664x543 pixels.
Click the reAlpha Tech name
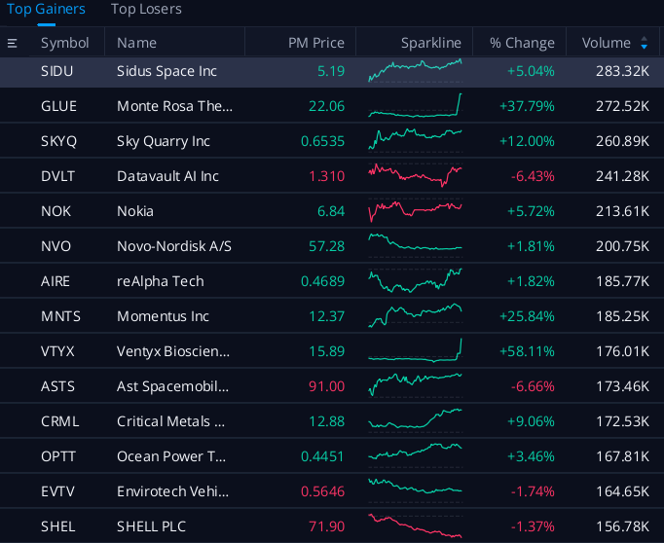click(161, 281)
